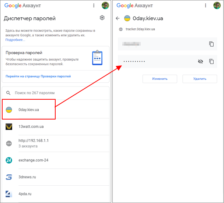The height and width of the screenshot is (203, 224).
Task: Click the globe icon for 192.168.1.1
Action: (x=9, y=143)
